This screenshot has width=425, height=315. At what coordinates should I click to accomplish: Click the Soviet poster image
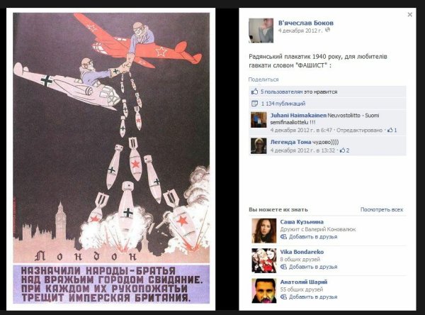(111, 158)
